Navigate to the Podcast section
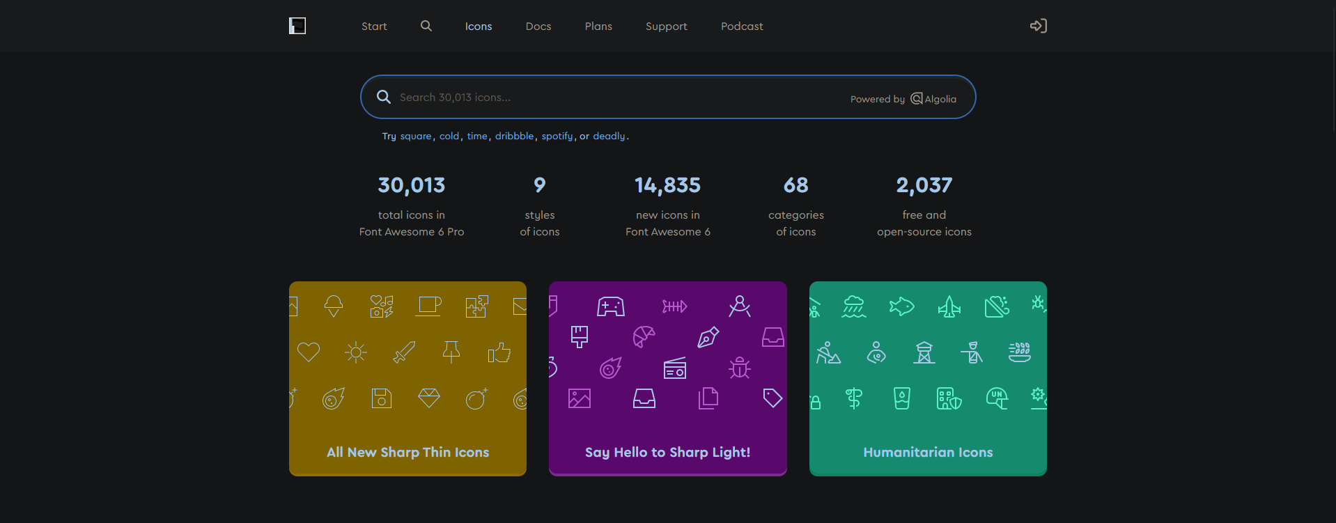The image size is (1336, 523). click(x=742, y=26)
